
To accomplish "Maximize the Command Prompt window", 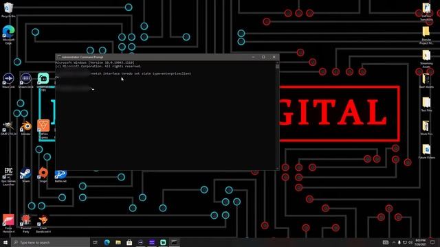I will pos(263,57).
